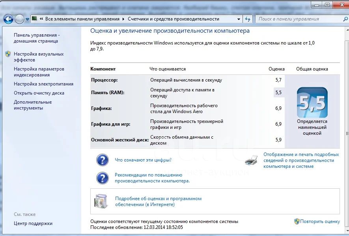
Task: Expand the double-chevron breadcrumb overflow
Action: 41,19
